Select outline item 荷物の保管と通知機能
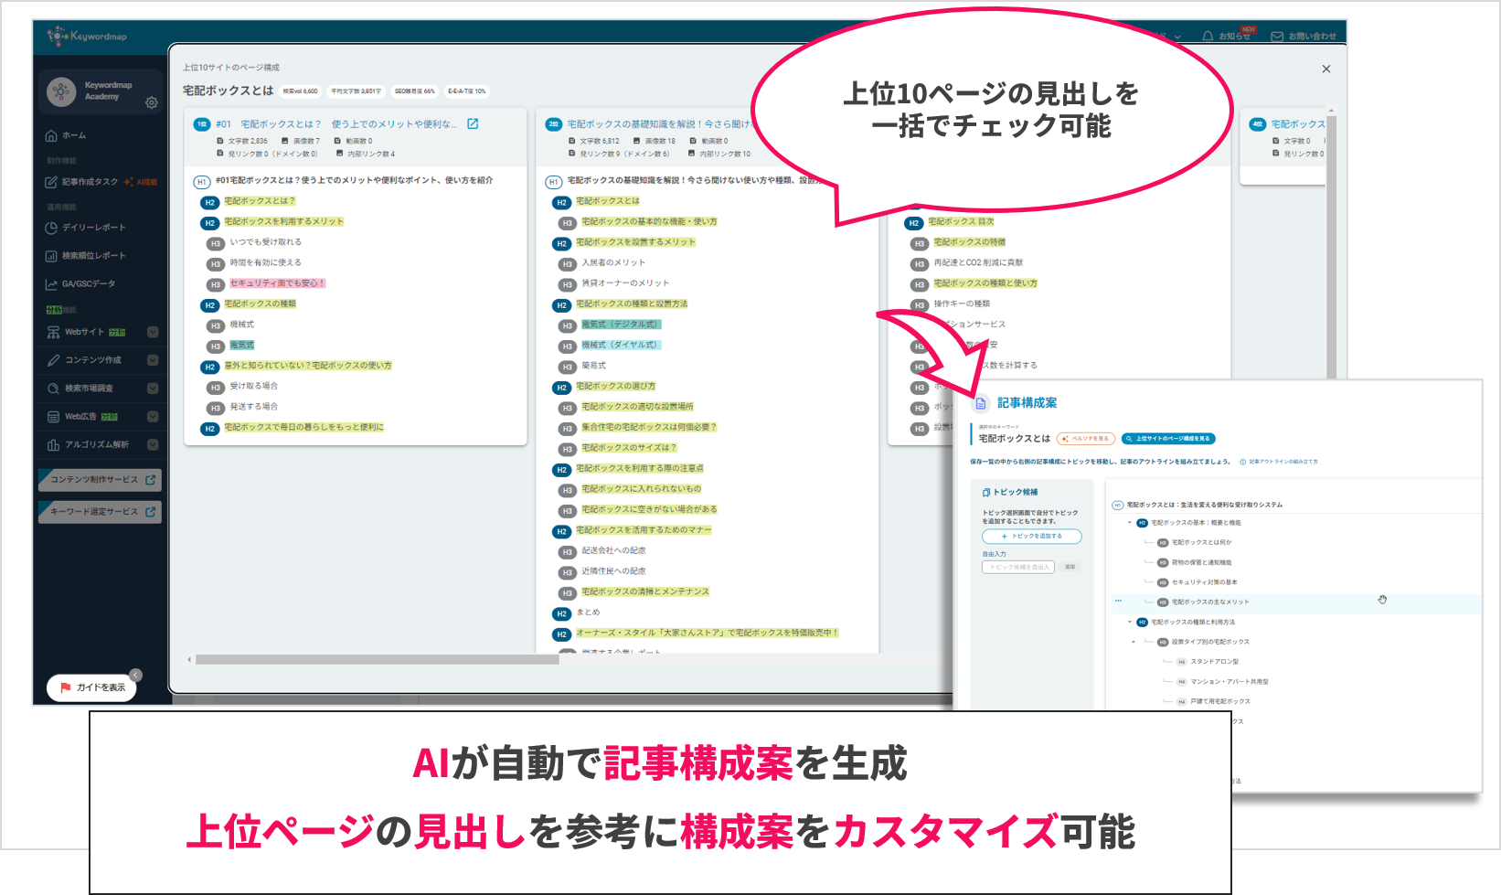Image resolution: width=1501 pixels, height=895 pixels. pos(1202,563)
